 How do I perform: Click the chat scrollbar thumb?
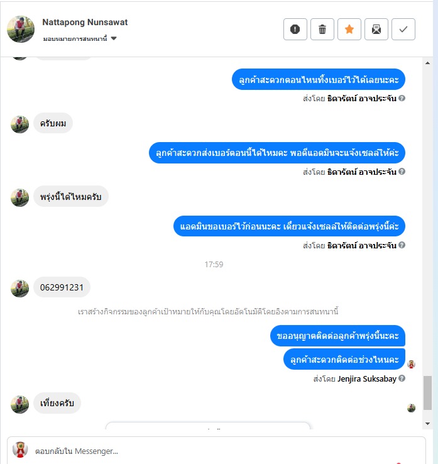pyautogui.click(x=427, y=393)
